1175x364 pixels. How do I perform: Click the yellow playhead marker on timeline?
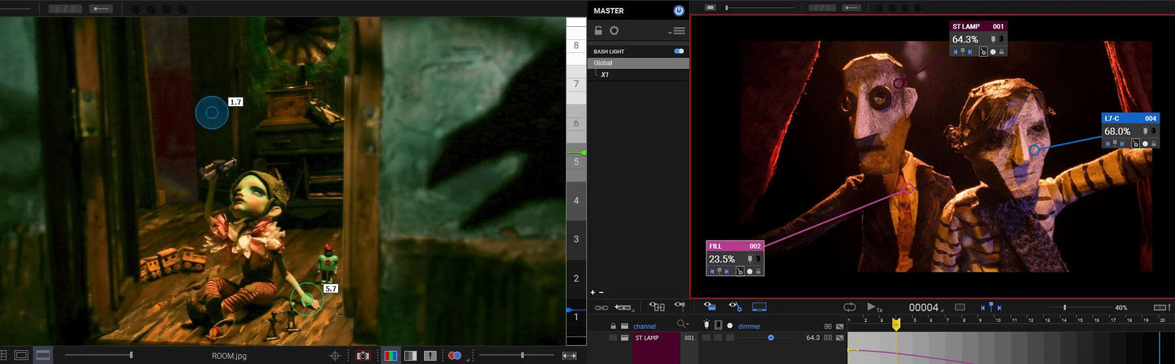point(896,323)
